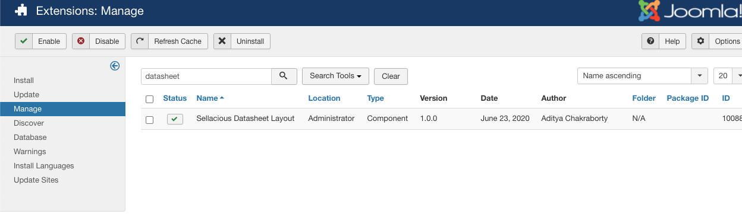Click the Version column header text

click(433, 98)
